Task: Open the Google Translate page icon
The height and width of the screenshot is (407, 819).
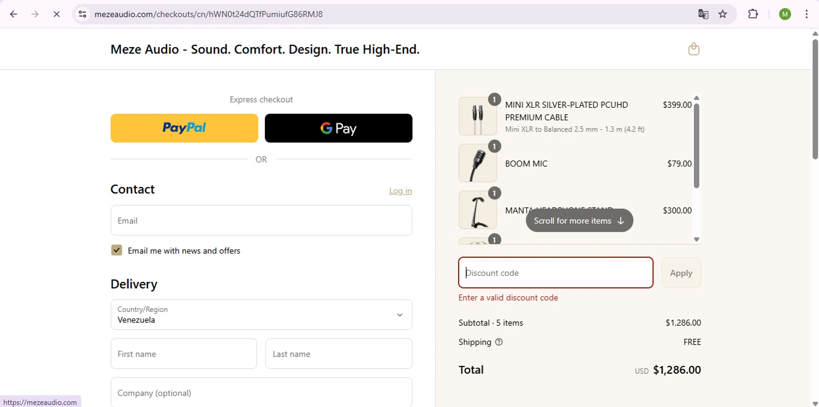Action: click(x=703, y=14)
